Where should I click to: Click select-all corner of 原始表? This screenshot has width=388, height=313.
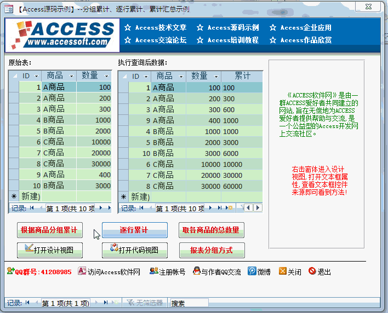tap(14, 76)
